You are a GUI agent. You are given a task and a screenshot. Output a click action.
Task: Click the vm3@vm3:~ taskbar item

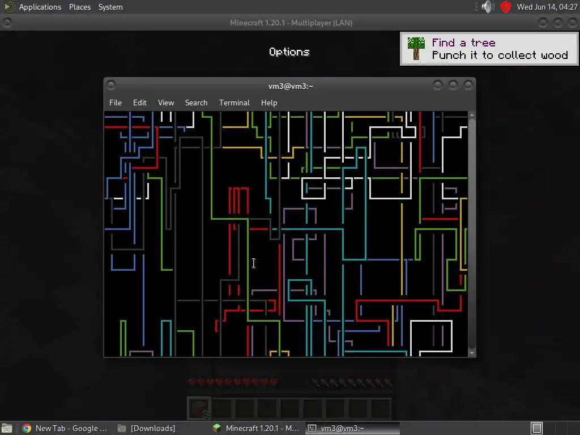click(352, 428)
